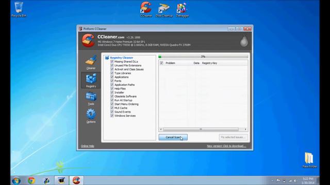Click the CCleaner title bar icon
Viewport: 330px width, 185px height.
(80, 29)
